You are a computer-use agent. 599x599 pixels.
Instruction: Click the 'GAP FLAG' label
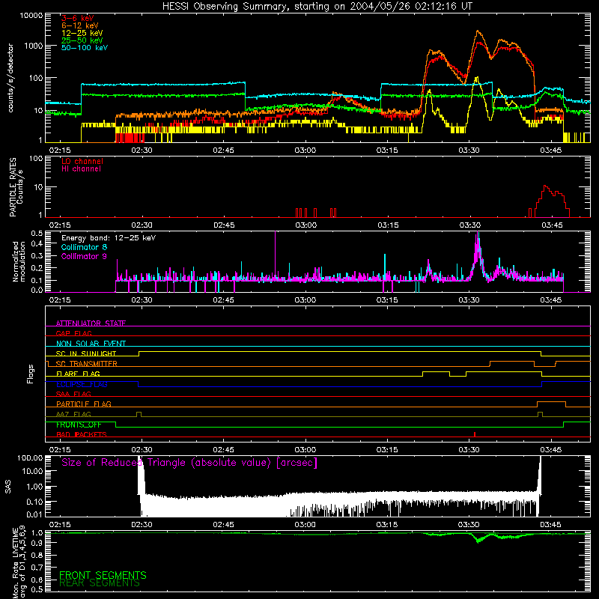point(73,333)
